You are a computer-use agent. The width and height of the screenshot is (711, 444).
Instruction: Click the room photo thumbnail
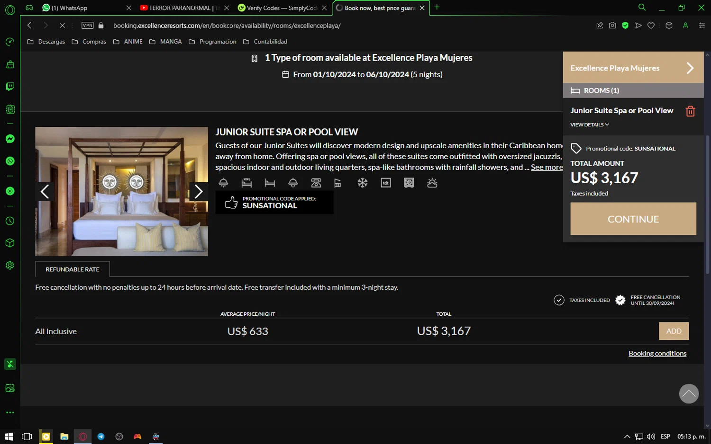coord(121,191)
